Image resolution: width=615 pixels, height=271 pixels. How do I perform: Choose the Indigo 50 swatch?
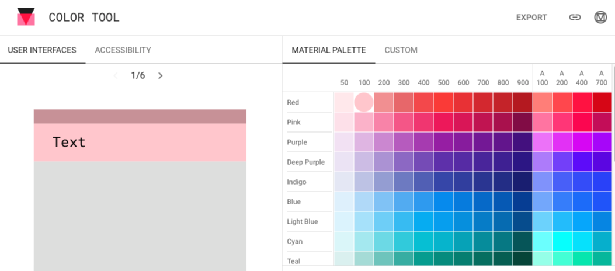pos(343,182)
